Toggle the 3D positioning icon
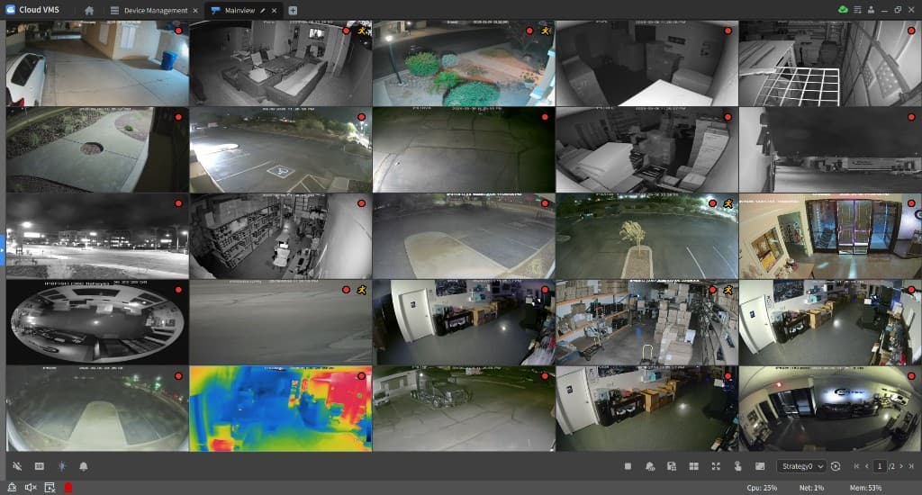Screen dimensions: 922x495 pos(40,466)
